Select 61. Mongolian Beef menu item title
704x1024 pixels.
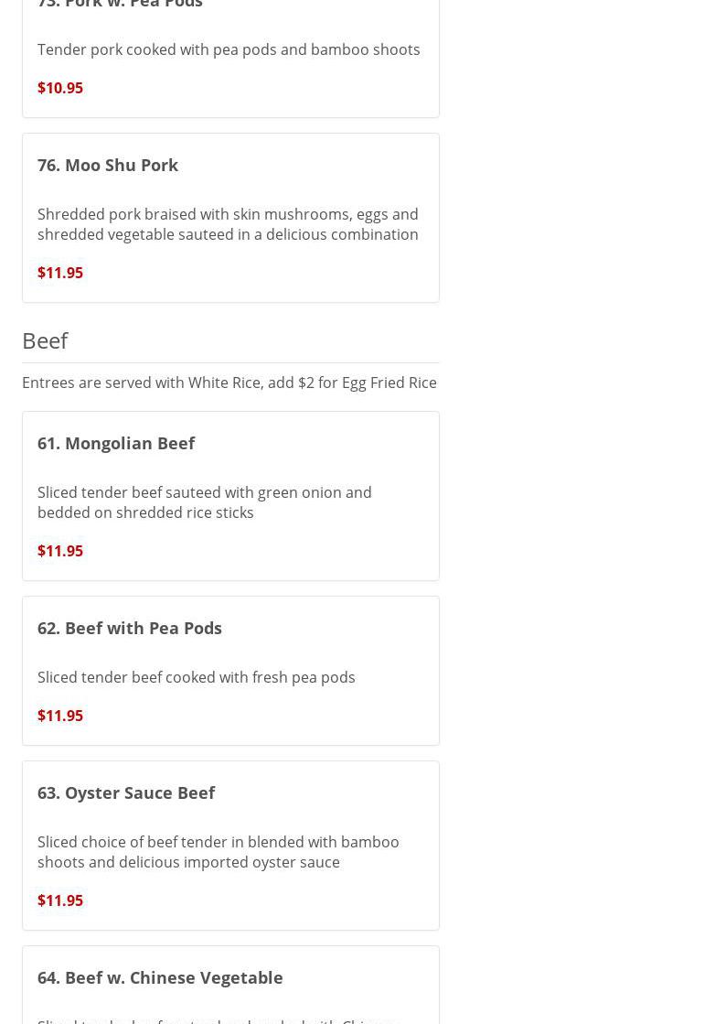(116, 443)
